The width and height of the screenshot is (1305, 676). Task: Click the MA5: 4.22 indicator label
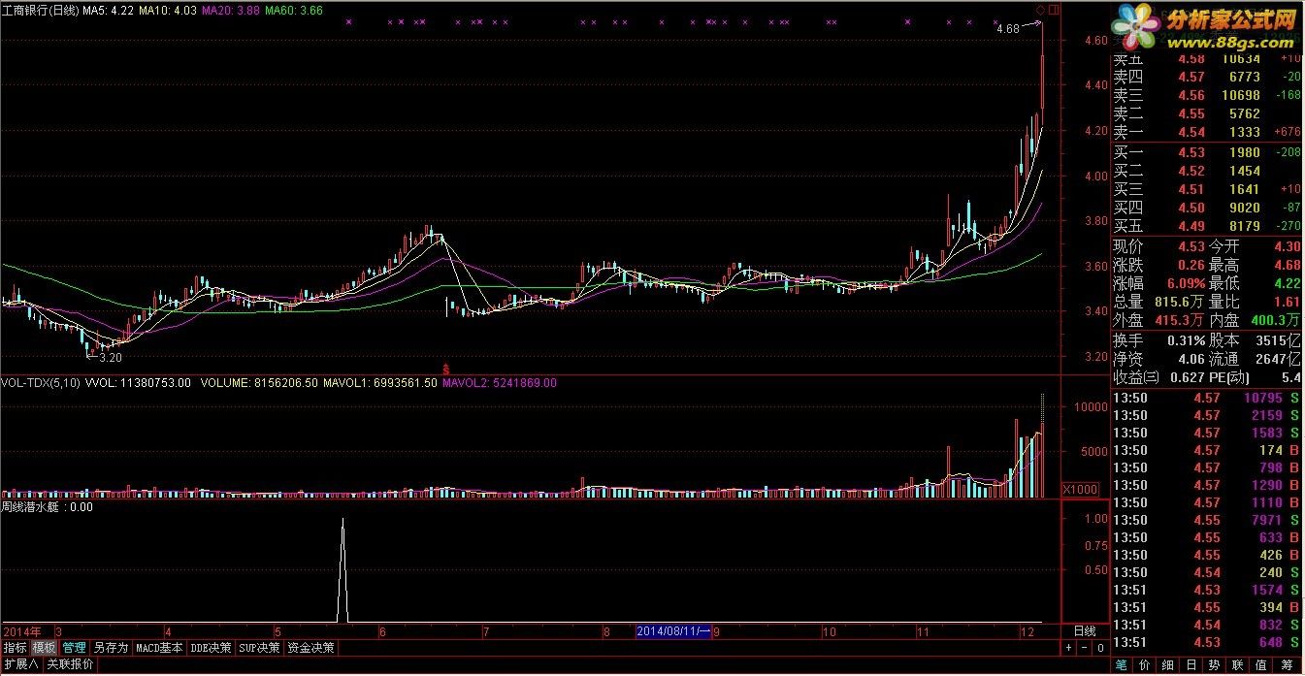point(108,10)
